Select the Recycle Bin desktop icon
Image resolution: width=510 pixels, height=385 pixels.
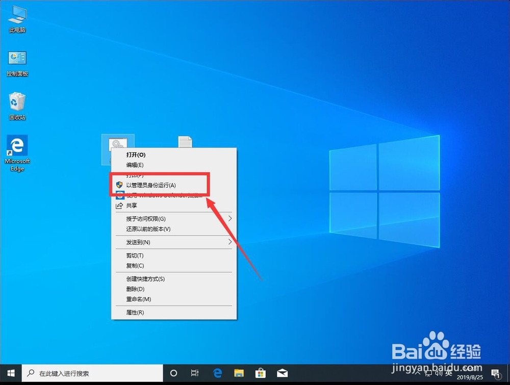click(17, 107)
